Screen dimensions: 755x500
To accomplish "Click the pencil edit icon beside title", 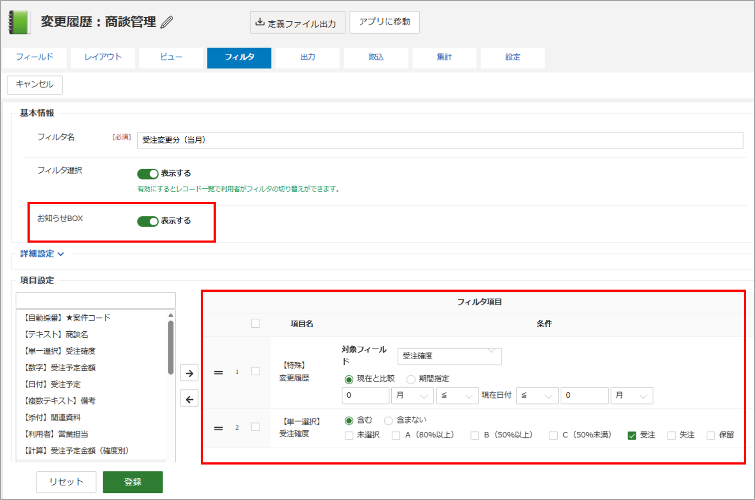I will [167, 22].
